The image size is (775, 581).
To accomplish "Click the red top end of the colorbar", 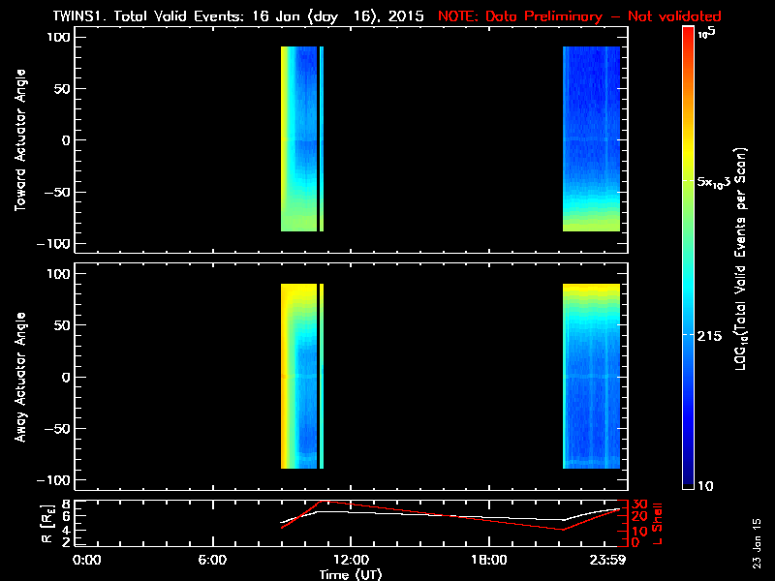I will (688, 35).
